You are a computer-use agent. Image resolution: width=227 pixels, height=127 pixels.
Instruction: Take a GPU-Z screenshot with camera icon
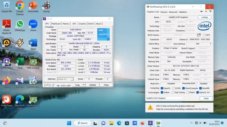pos(201,11)
